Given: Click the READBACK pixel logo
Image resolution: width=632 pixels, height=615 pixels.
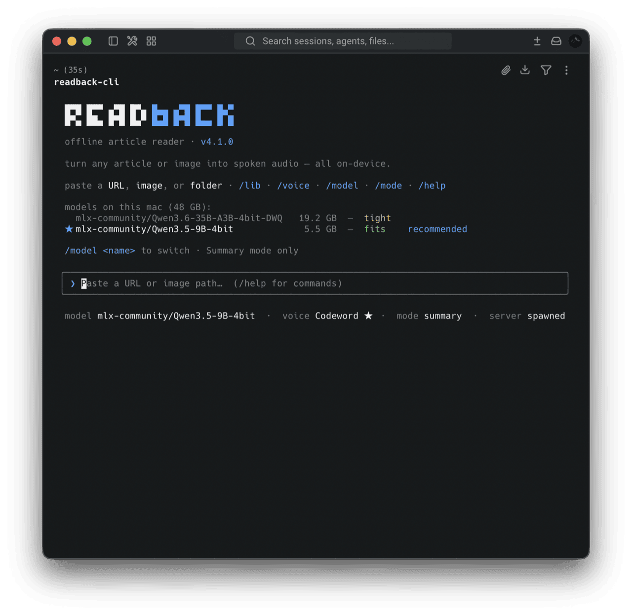Looking at the screenshot, I should click(x=149, y=115).
